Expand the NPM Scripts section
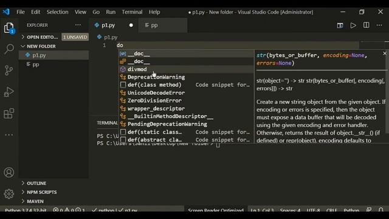Image resolution: width=389 pixels, height=219 pixels. point(54,192)
